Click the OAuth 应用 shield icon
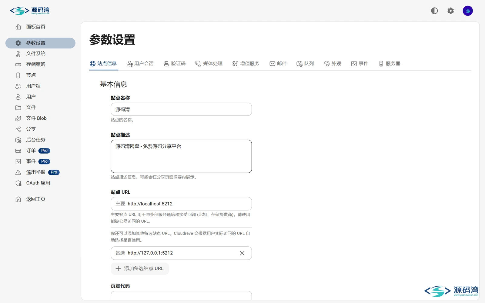Viewport: 485px width, 303px height. [18, 183]
